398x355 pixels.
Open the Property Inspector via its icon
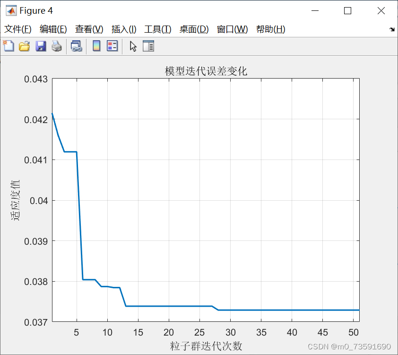click(147, 46)
